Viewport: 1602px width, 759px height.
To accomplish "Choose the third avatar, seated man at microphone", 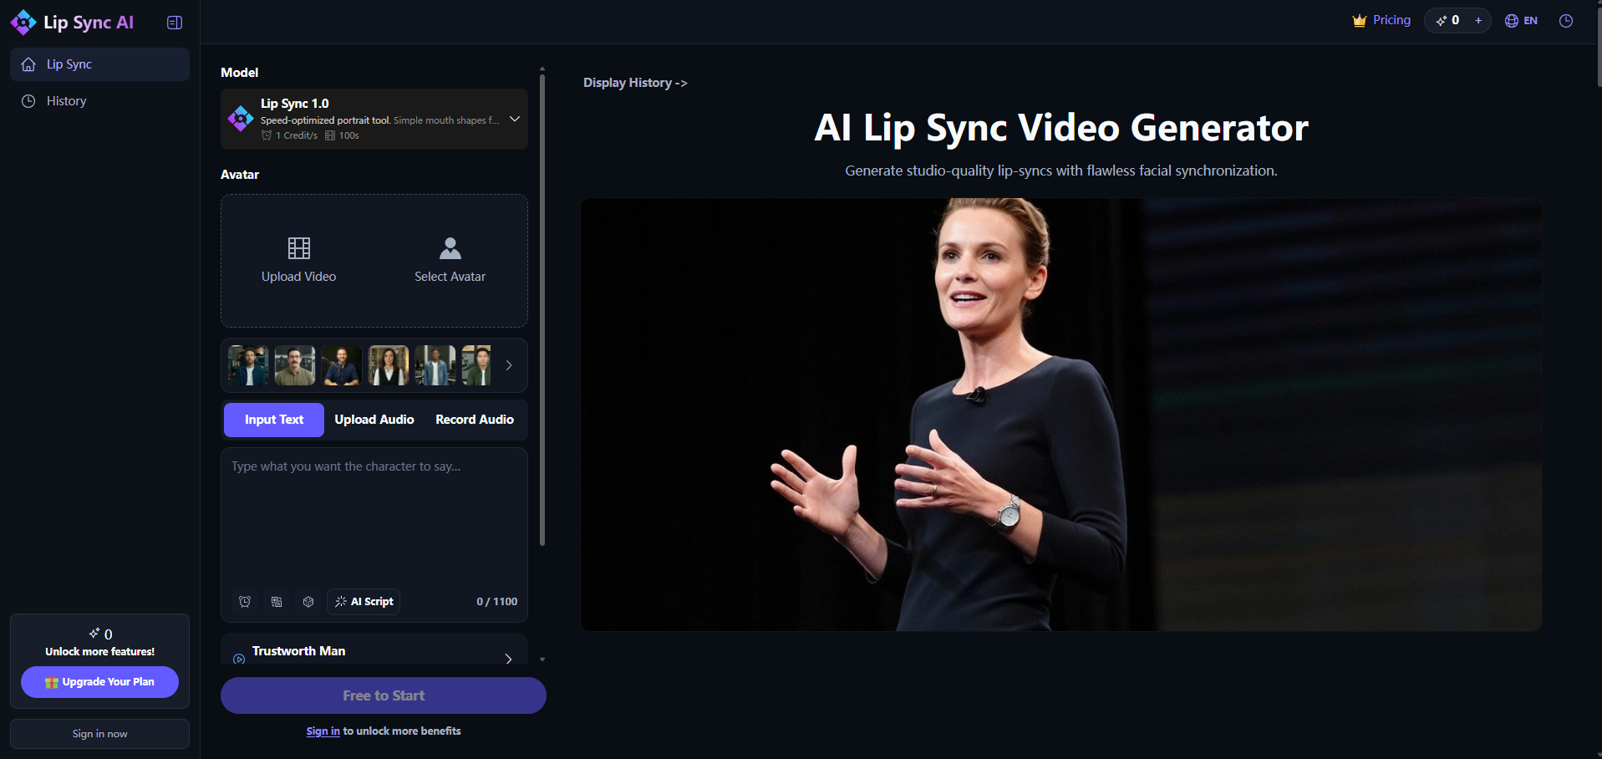I will (342, 365).
